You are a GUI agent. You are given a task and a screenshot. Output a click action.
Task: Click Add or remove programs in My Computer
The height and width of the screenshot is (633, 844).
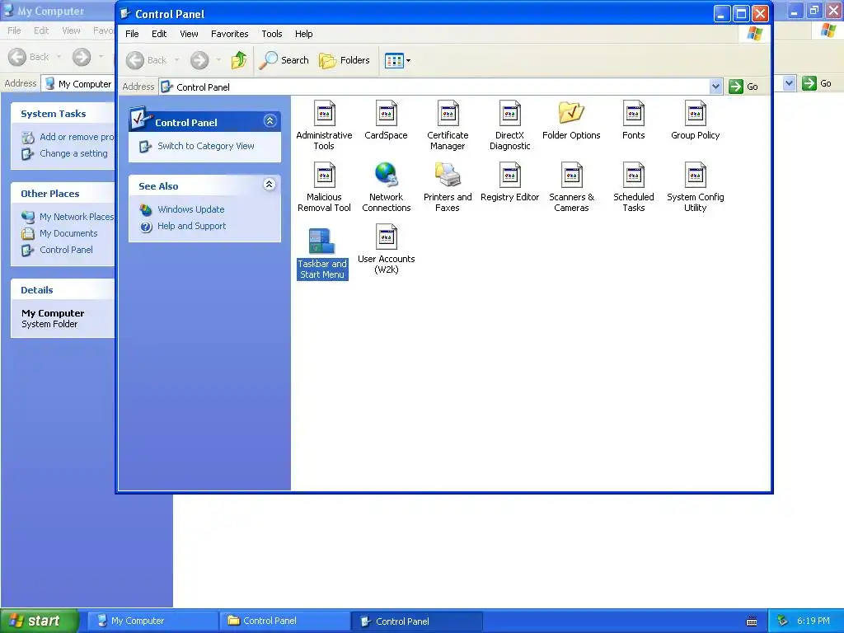tap(77, 138)
